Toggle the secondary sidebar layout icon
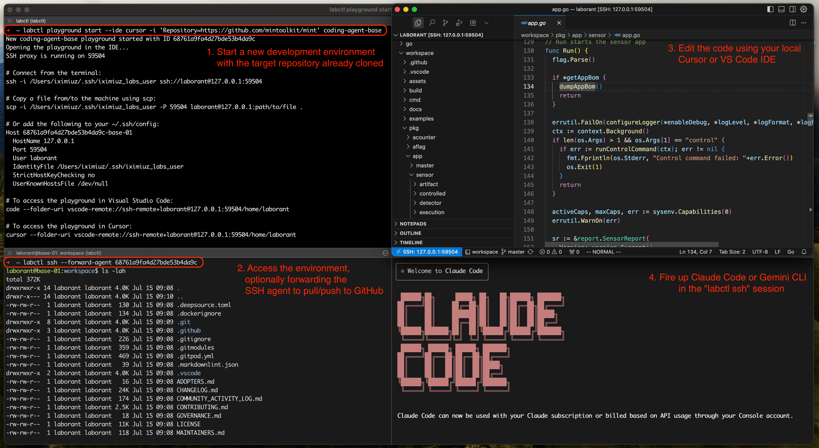Viewport: 819px width, 448px height. click(793, 9)
